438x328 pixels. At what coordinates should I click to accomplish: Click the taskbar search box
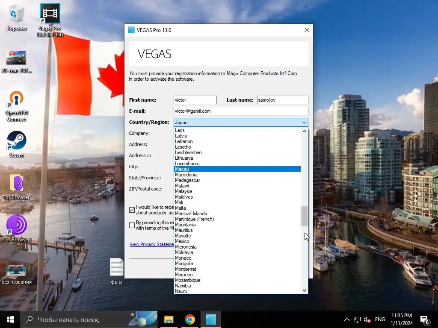point(89,319)
